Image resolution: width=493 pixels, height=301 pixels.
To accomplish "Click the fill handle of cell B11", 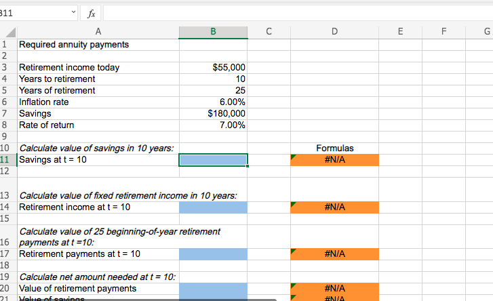I will (248, 166).
